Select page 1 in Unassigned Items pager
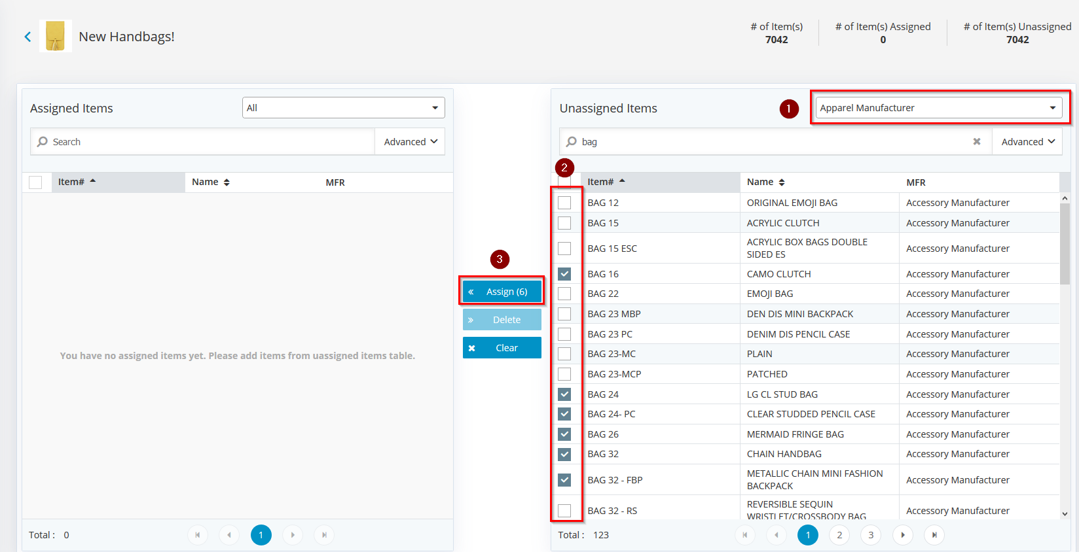1079x552 pixels. coord(808,535)
